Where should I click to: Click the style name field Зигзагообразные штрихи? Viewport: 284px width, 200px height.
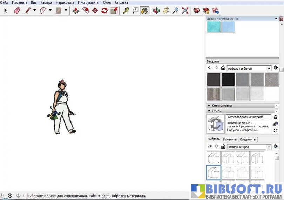[248, 117]
